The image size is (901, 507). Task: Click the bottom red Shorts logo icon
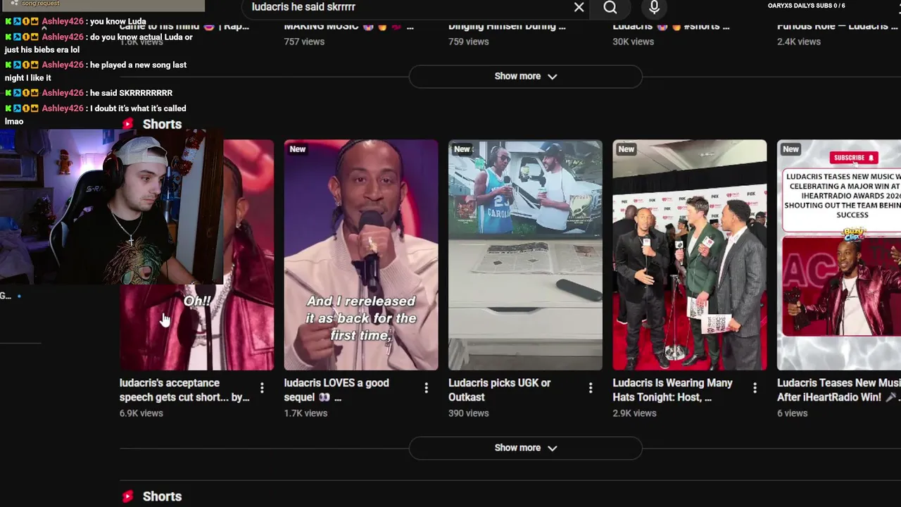click(x=127, y=496)
